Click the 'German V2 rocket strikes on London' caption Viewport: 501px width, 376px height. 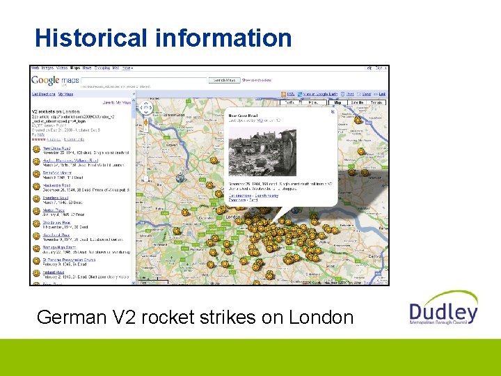[x=195, y=318]
